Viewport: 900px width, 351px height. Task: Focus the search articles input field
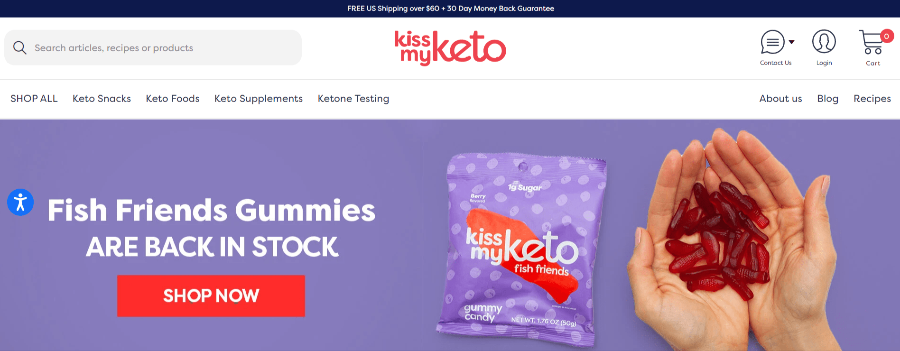coord(153,47)
